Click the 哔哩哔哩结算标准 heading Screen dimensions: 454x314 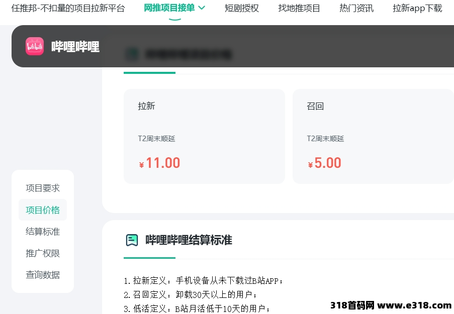(189, 240)
